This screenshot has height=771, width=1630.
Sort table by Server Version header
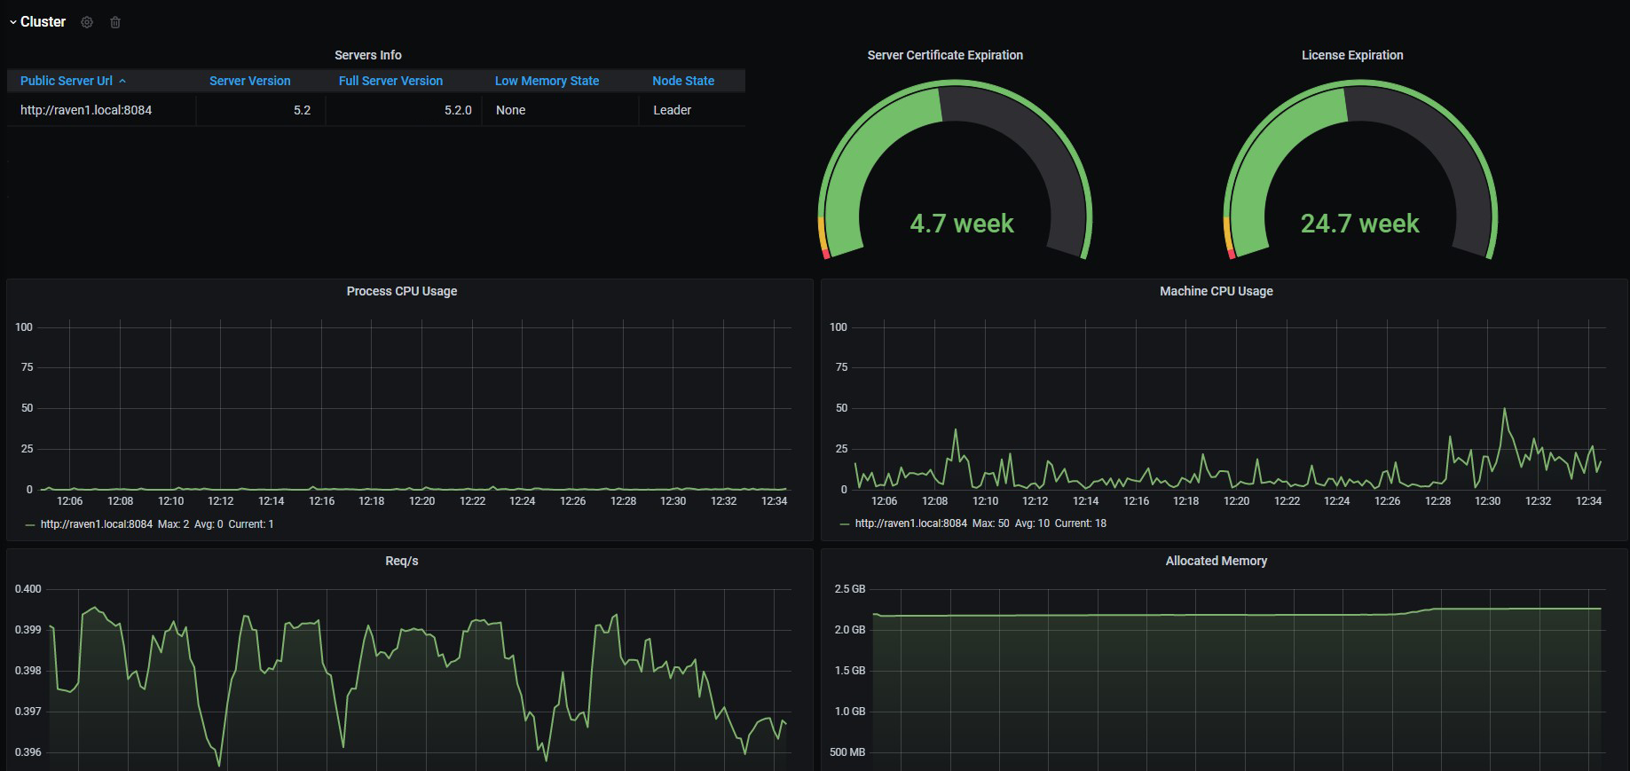tap(249, 81)
